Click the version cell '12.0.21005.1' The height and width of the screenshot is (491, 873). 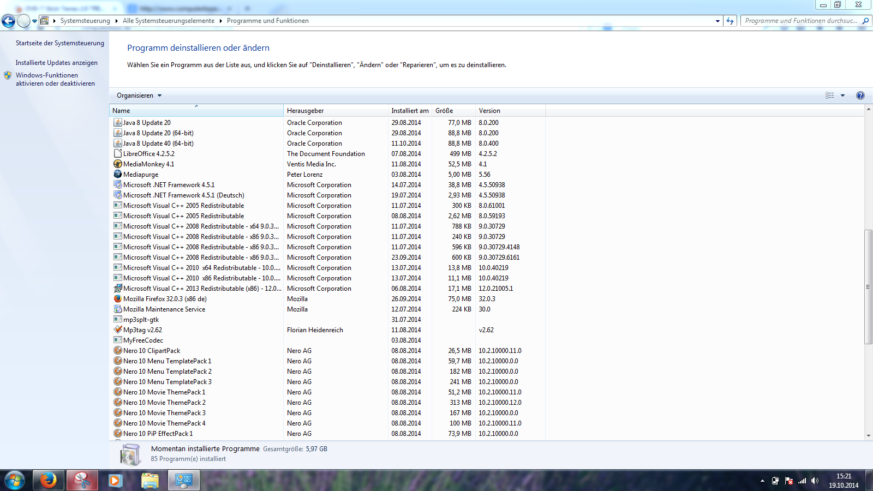click(x=496, y=289)
